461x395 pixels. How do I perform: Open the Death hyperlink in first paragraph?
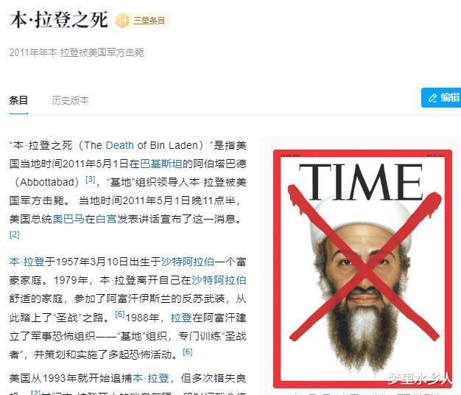119,145
